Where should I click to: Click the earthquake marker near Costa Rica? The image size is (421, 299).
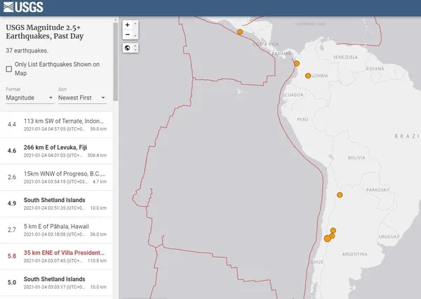[x=240, y=32]
